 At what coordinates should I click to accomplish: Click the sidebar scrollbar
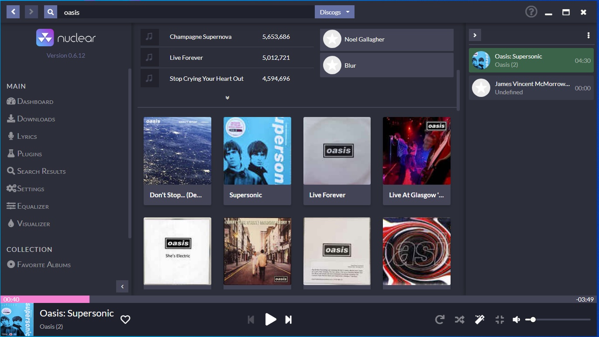129,153
